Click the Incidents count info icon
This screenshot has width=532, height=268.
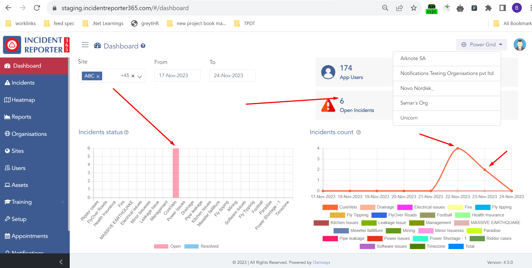(358, 132)
